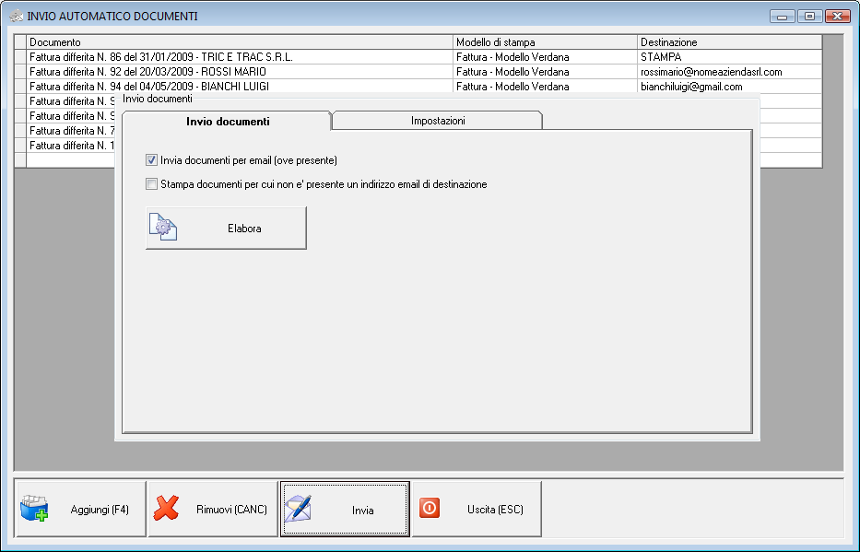Image resolution: width=860 pixels, height=552 pixels.
Task: Click the pen icon on Invia button
Action: 301,508
